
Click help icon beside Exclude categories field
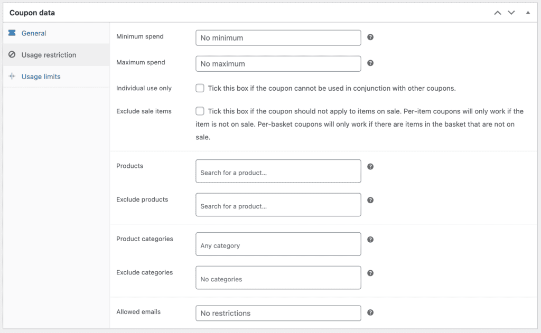370,273
